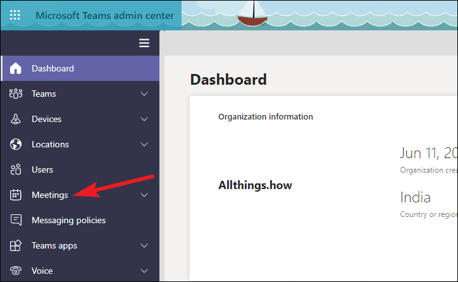Viewport: 458px width, 282px height.
Task: Click the Dashboard home icon
Action: pos(15,68)
